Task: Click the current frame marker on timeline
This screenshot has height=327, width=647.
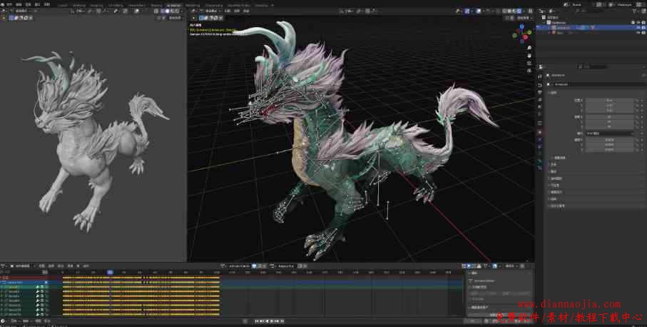Action: pos(110,272)
